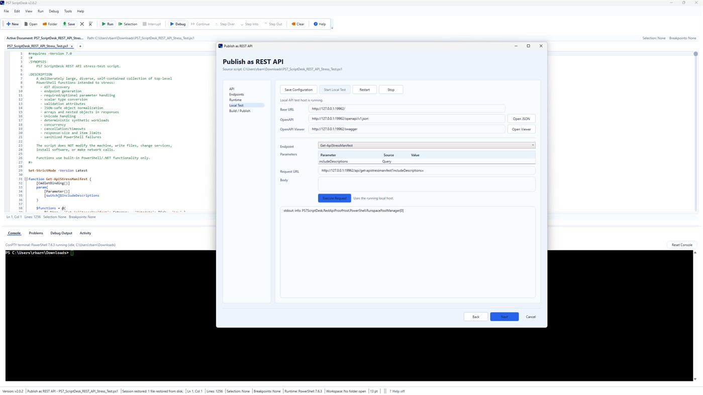This screenshot has width=703, height=395.
Task: Select Endpoints step in dialog sidebar
Action: (x=237, y=94)
